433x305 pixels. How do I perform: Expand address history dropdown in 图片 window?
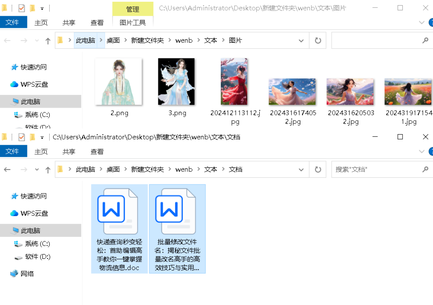coord(301,41)
